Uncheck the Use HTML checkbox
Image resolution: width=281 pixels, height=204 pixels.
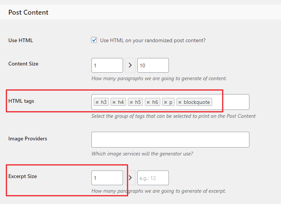point(94,40)
